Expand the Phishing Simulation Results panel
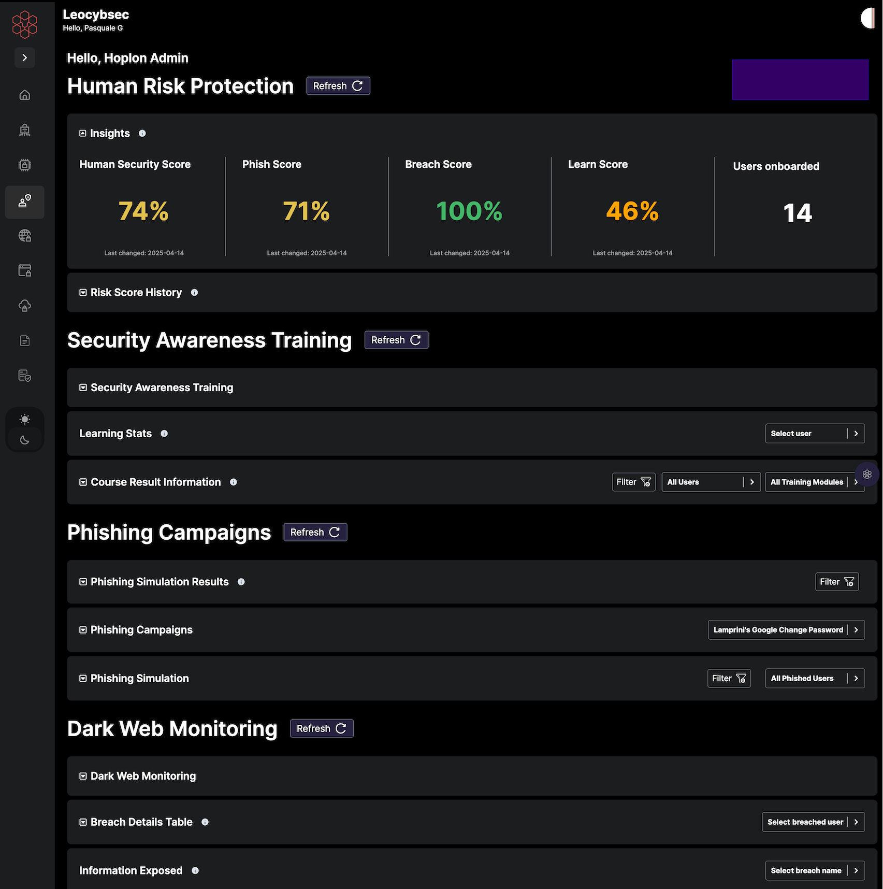The width and height of the screenshot is (883, 889). coord(83,582)
